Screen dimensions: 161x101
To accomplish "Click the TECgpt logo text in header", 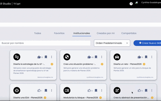I will (17, 4).
